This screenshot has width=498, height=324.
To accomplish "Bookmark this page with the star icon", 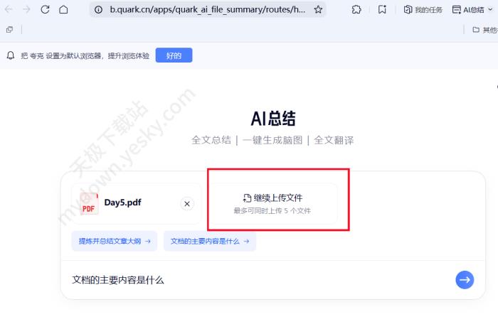I will (x=318, y=10).
